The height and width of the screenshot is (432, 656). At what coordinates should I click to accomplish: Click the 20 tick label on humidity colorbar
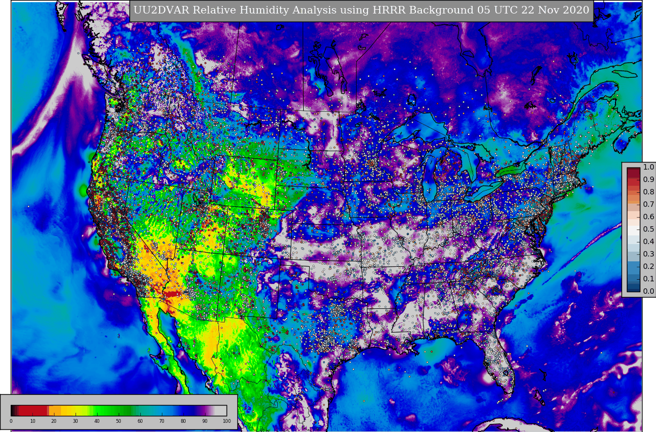54,421
